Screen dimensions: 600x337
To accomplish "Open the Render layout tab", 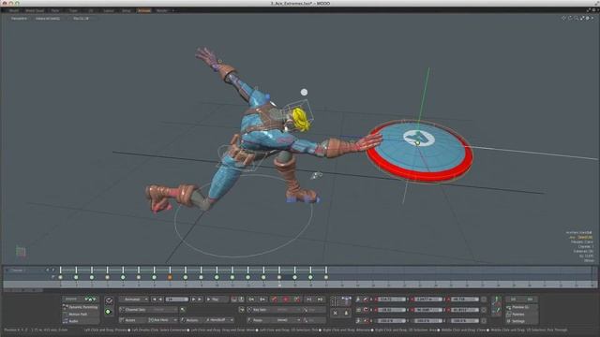I will tap(162, 10).
